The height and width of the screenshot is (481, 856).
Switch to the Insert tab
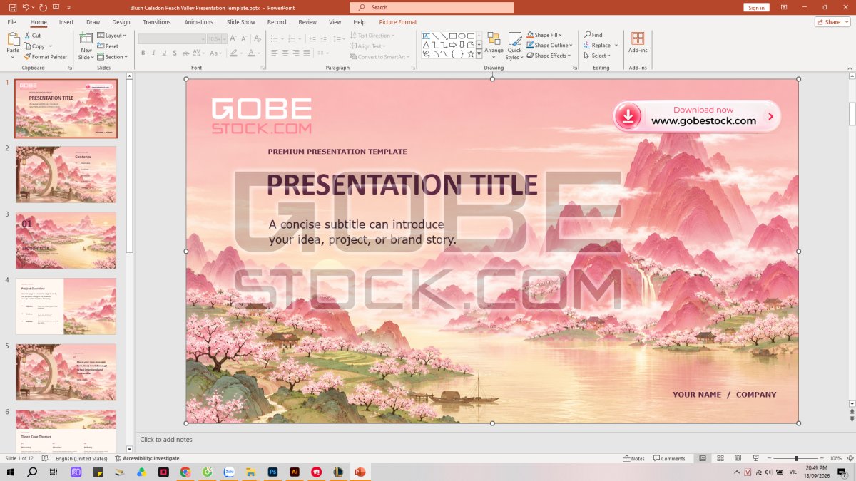[x=66, y=22]
